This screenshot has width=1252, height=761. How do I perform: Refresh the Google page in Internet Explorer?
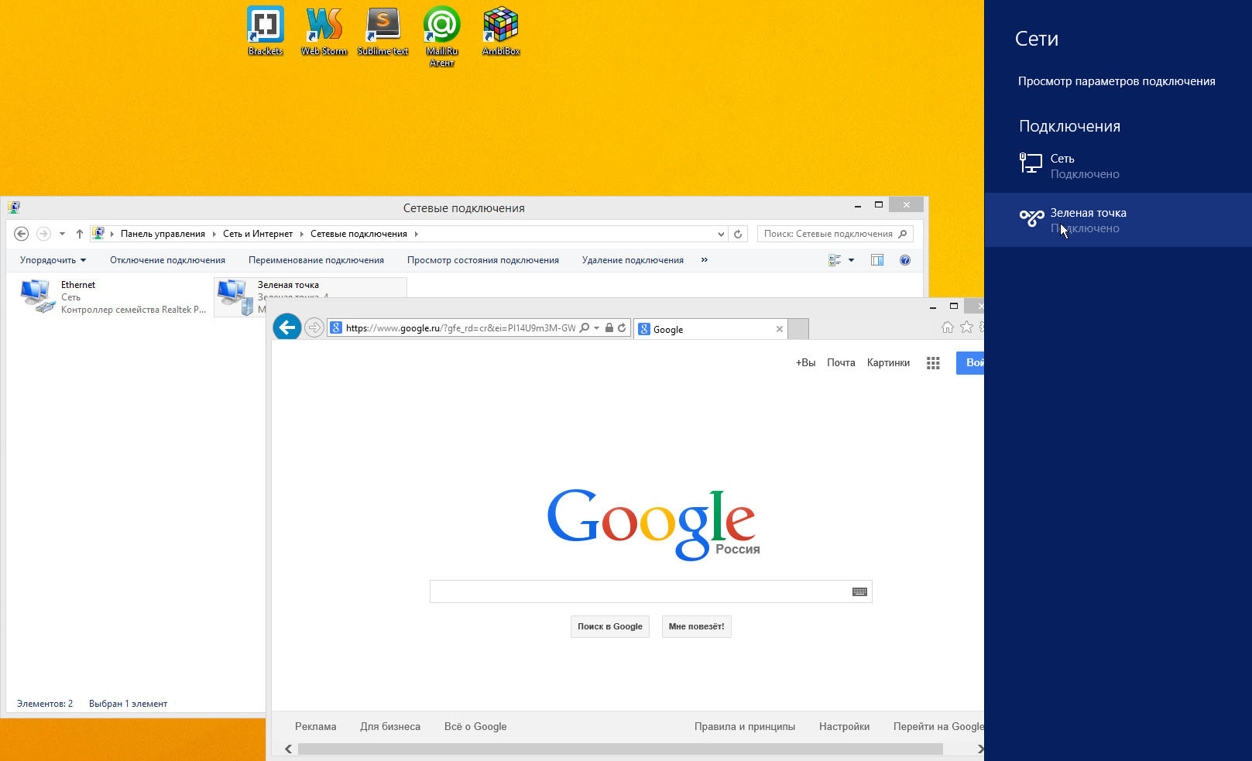[x=622, y=328]
